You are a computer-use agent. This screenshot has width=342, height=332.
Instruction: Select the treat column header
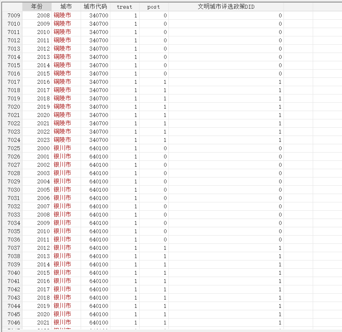[125, 7]
